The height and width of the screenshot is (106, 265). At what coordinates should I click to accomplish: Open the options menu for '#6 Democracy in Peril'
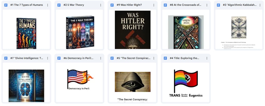click(101, 58)
